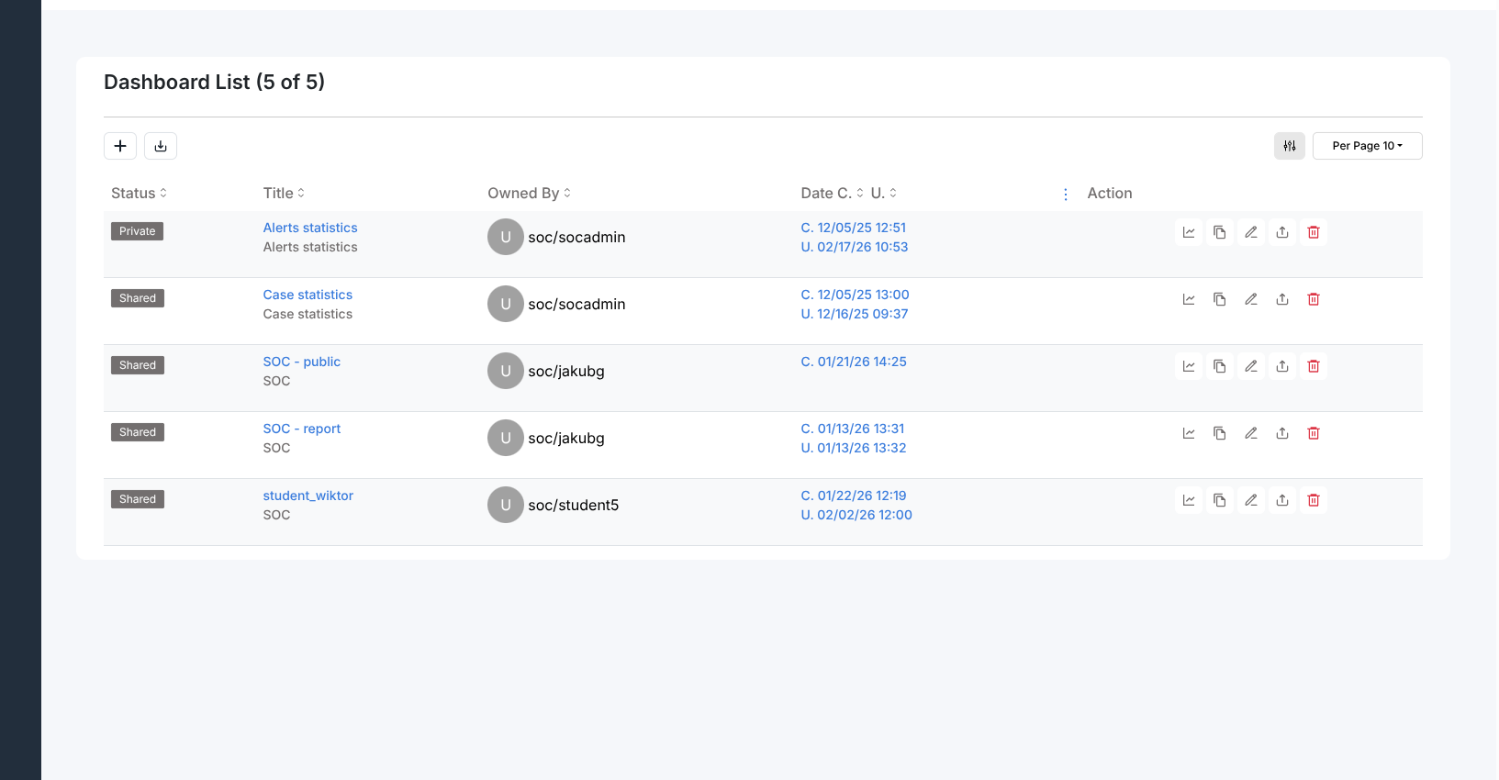This screenshot has height=780, width=1499.
Task: Export the Case statistics dashboard
Action: tap(1282, 299)
